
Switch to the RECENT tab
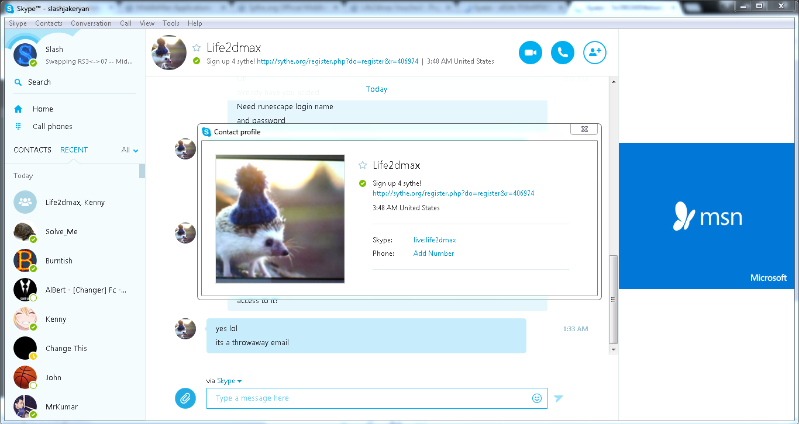74,150
